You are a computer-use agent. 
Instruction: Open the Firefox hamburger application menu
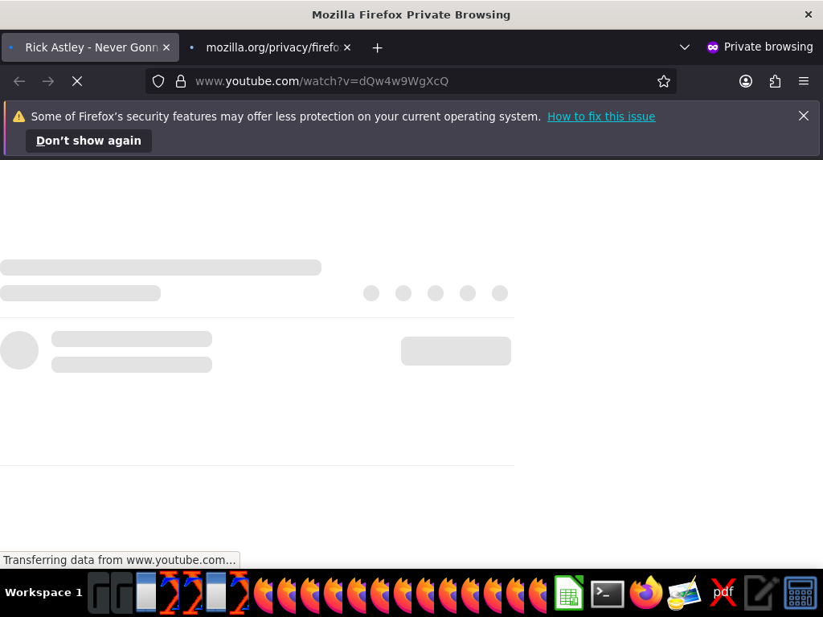pyautogui.click(x=803, y=81)
